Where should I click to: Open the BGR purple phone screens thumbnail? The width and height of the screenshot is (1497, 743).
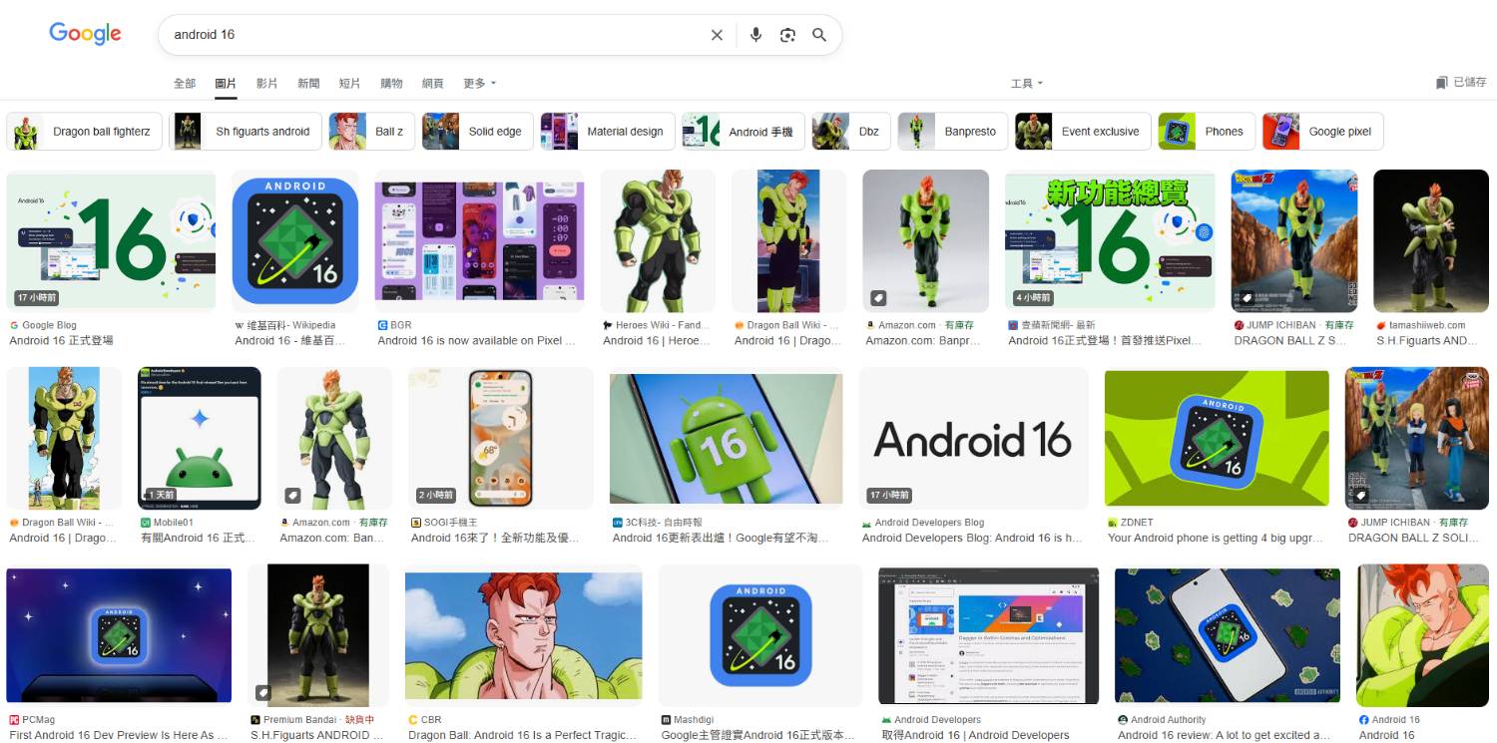point(479,240)
